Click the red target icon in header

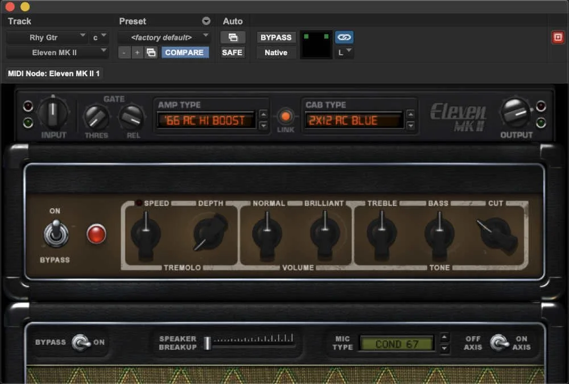tap(558, 36)
